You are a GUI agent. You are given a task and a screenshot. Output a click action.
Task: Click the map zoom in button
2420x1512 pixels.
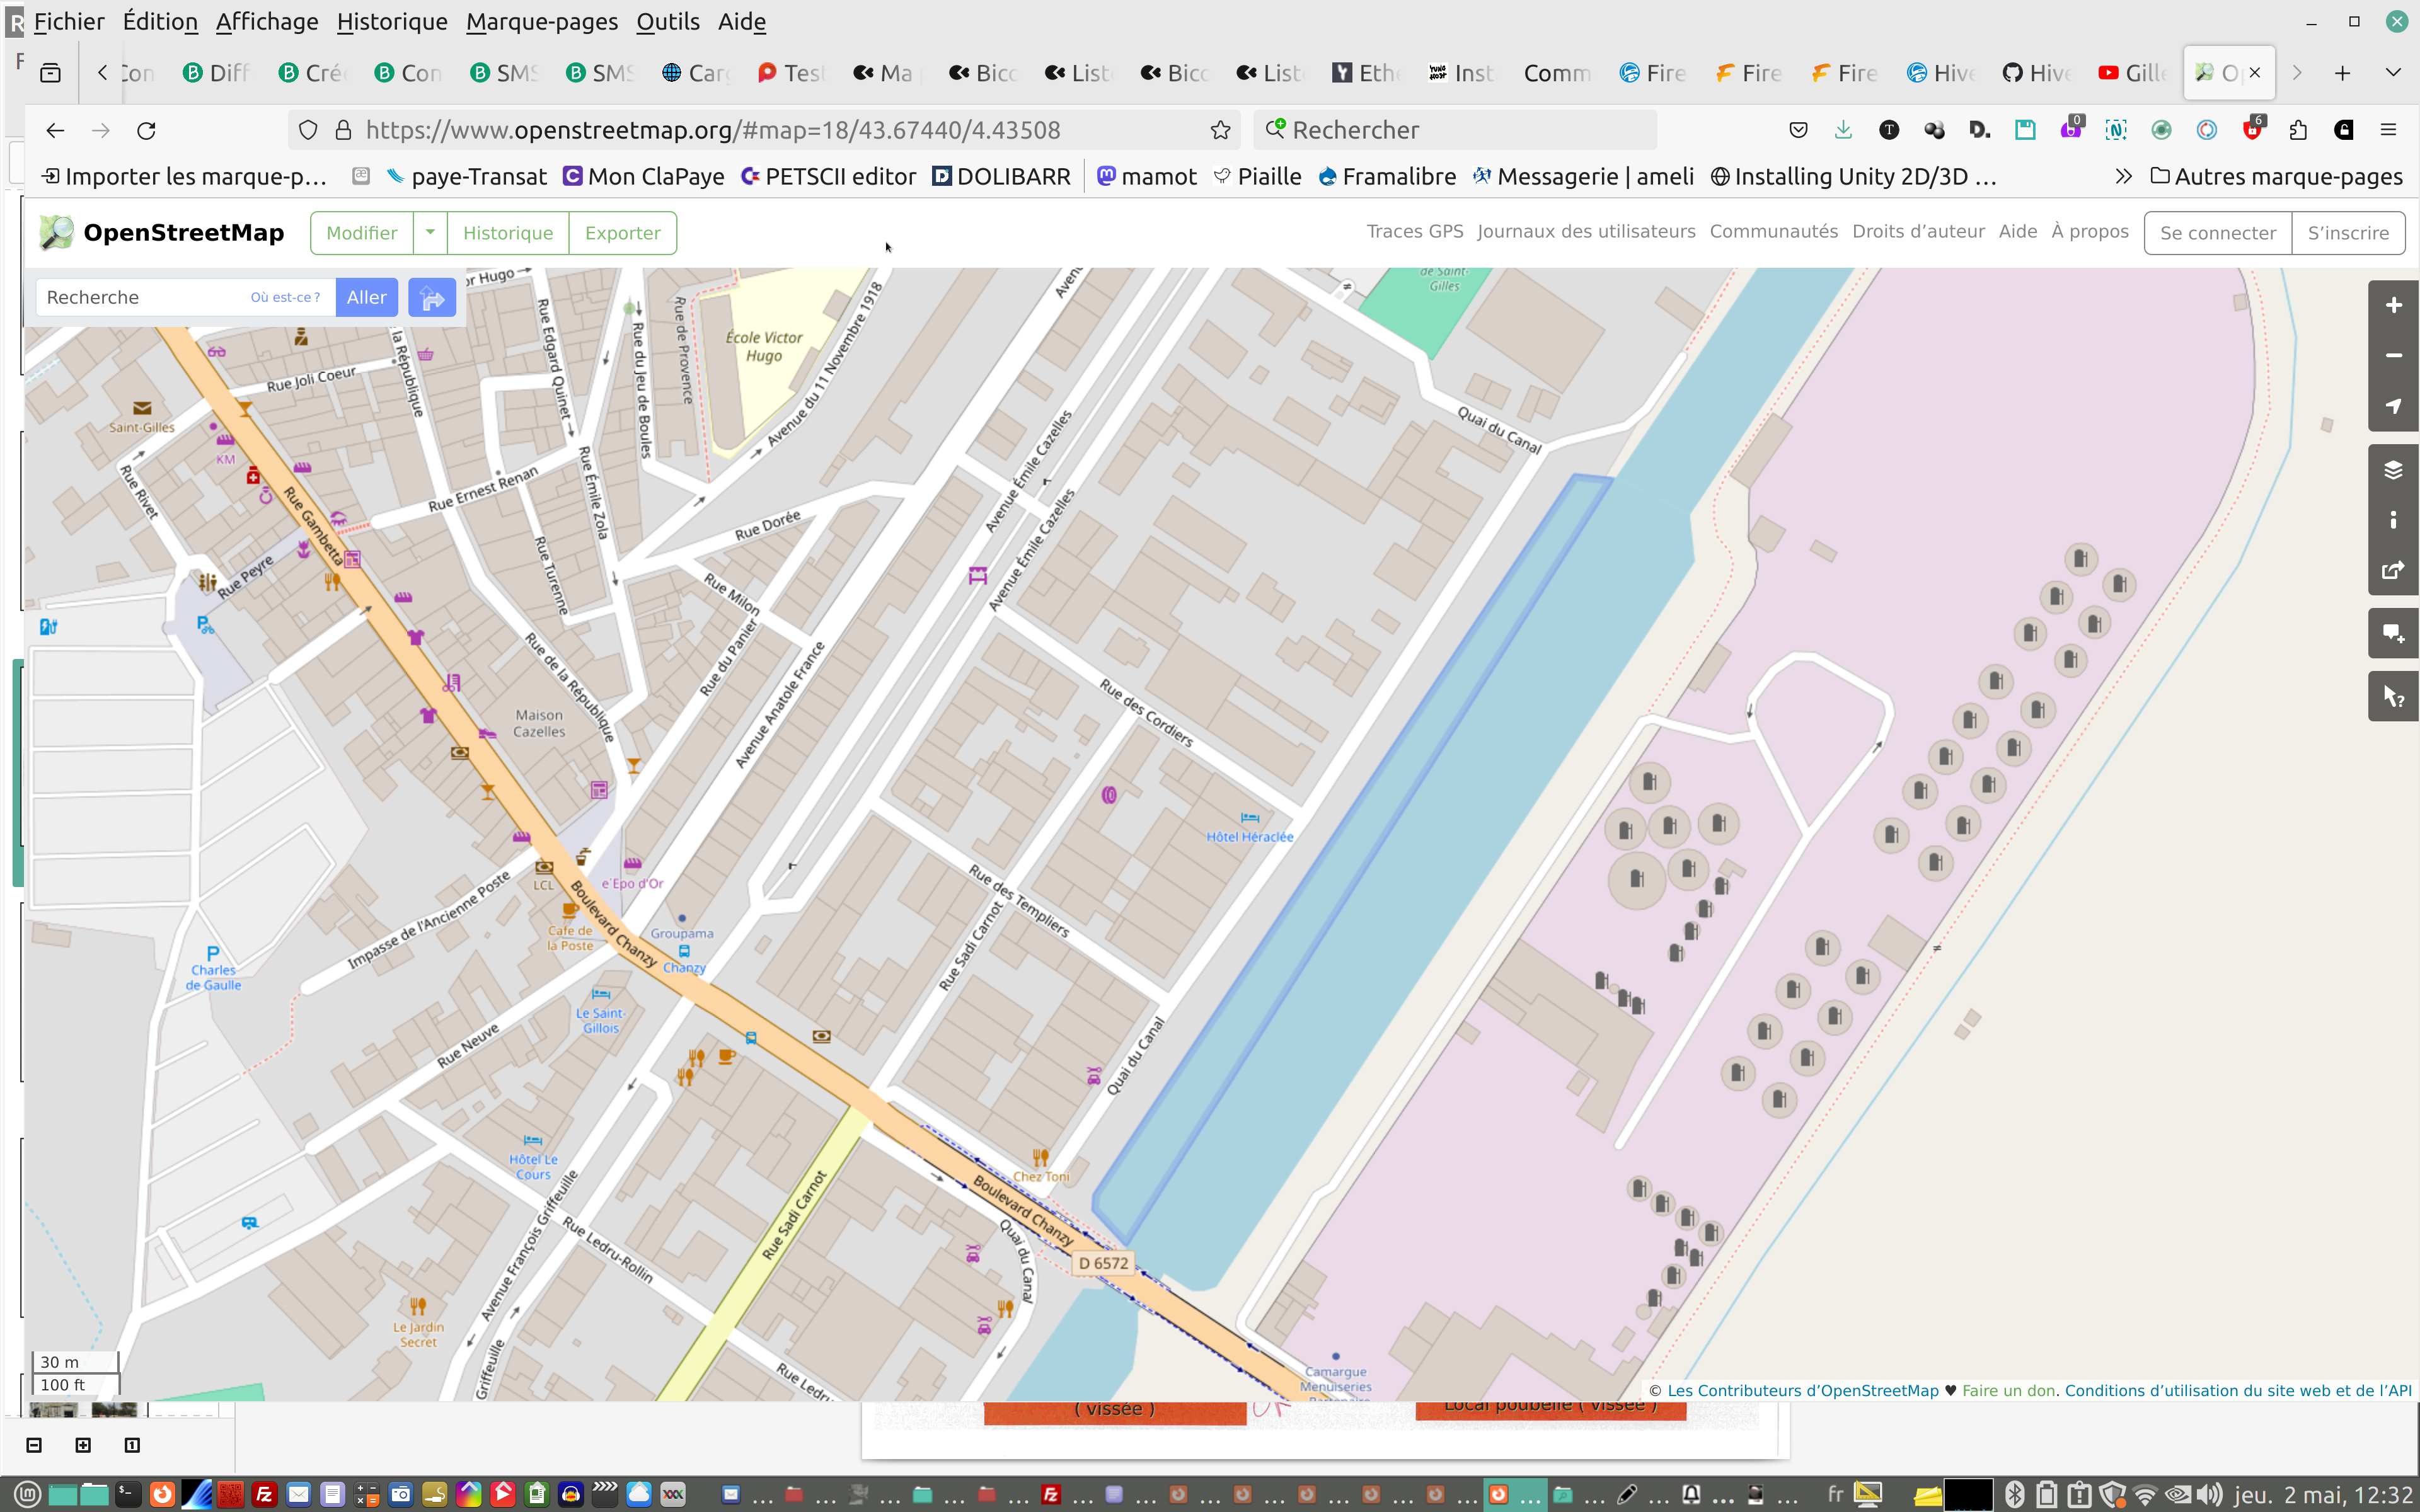pyautogui.click(x=2393, y=306)
